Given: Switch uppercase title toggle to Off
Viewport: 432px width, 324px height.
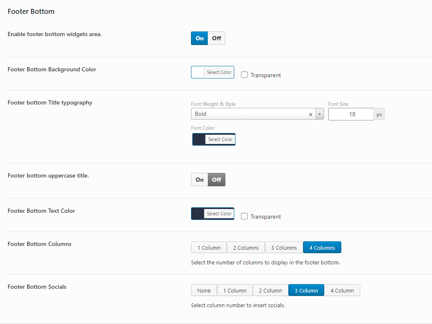Looking at the screenshot, I should [x=217, y=180].
